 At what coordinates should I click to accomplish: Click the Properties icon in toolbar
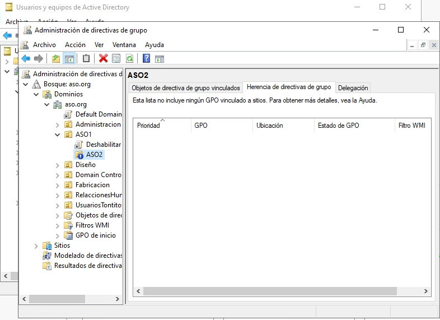click(x=116, y=58)
